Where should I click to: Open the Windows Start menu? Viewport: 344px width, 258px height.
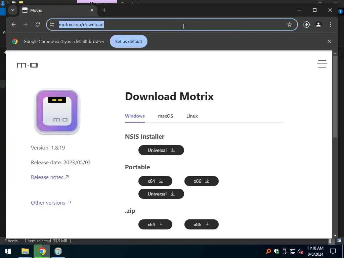pos(8,251)
